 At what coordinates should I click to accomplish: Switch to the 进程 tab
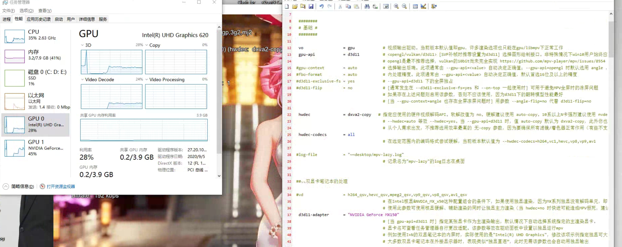coord(7,19)
